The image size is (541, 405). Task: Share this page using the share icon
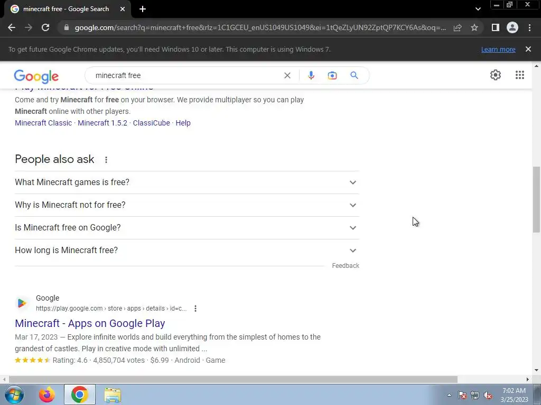point(458,27)
